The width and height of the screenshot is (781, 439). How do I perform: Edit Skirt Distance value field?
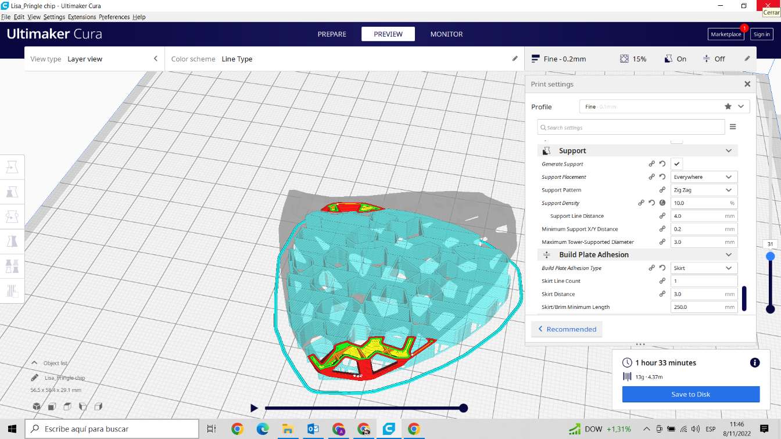click(x=704, y=294)
